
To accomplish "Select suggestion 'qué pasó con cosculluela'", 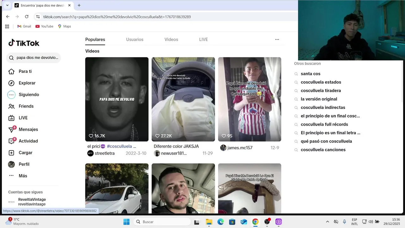I will pos(326,141).
